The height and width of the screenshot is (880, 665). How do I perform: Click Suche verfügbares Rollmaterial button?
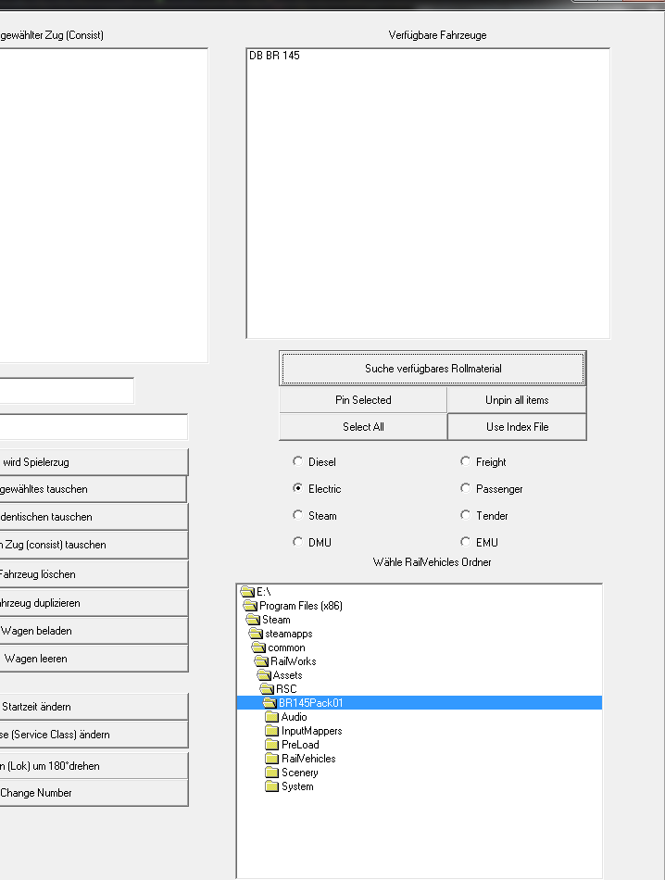(433, 369)
